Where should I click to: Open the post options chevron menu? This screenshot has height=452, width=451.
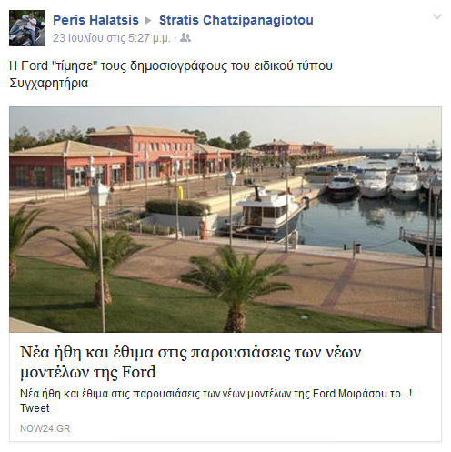click(x=437, y=16)
